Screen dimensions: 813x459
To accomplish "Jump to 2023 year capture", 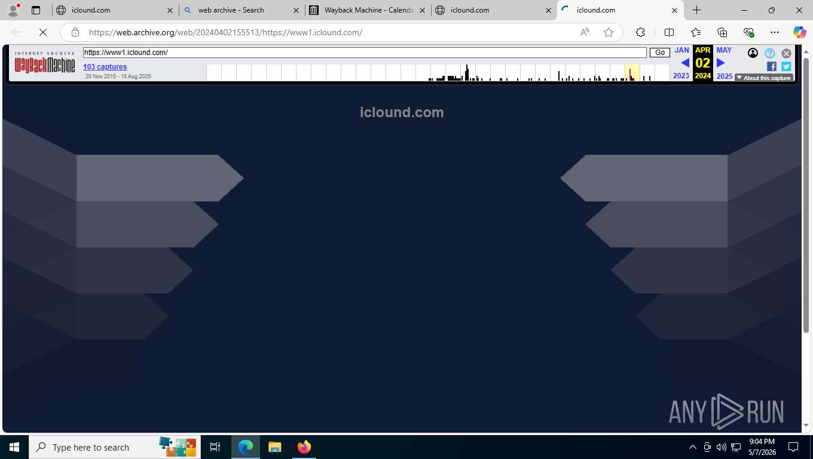I will tap(681, 76).
